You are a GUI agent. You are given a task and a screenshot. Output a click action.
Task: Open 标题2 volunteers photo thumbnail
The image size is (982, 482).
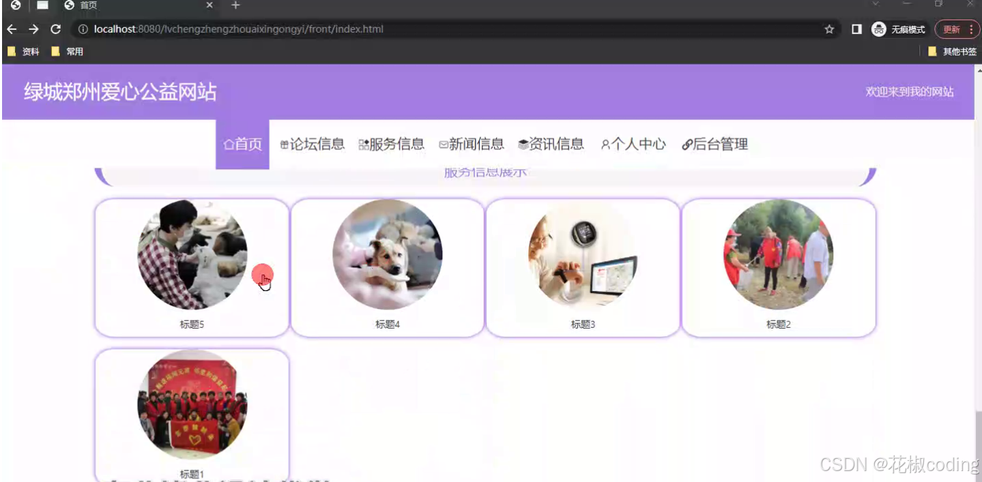pyautogui.click(x=779, y=255)
